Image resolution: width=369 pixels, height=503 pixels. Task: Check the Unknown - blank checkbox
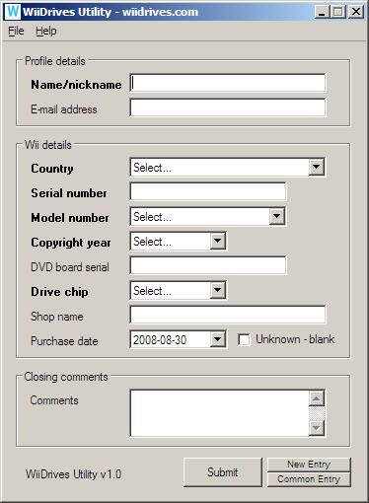(x=244, y=339)
